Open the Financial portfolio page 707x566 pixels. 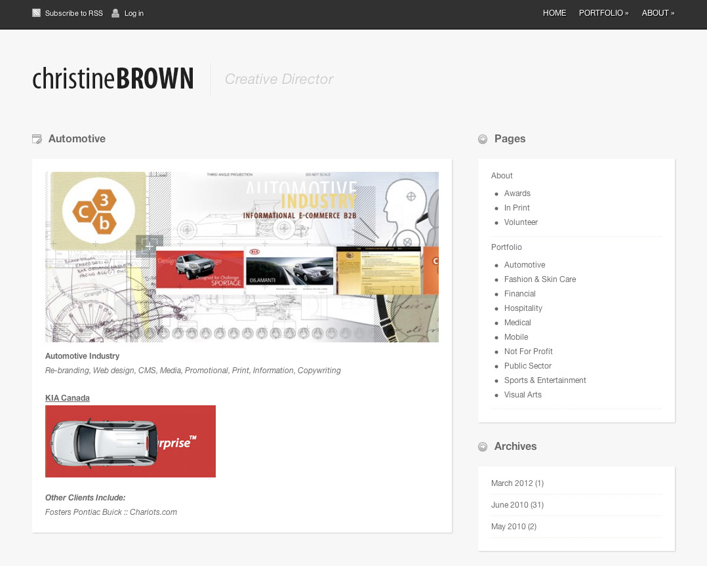[520, 294]
